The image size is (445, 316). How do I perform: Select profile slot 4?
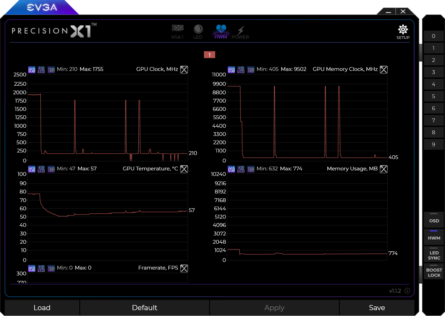click(x=434, y=84)
